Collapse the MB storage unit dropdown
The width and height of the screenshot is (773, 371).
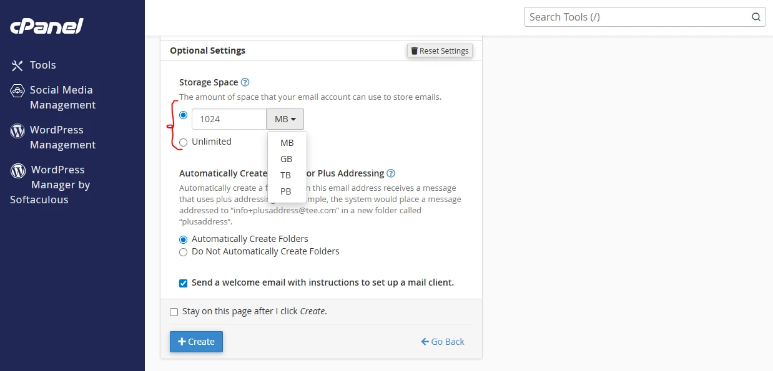(285, 119)
